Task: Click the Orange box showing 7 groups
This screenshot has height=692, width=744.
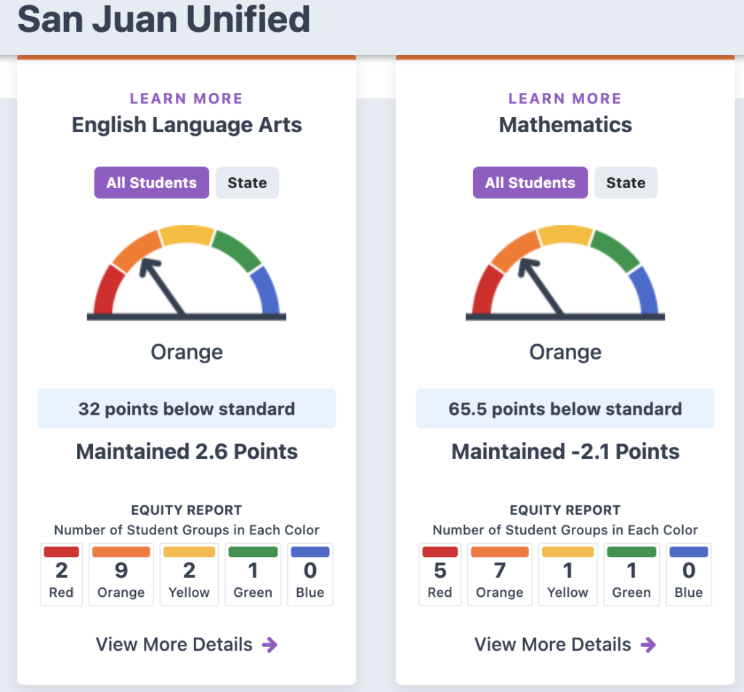Action: 500,574
